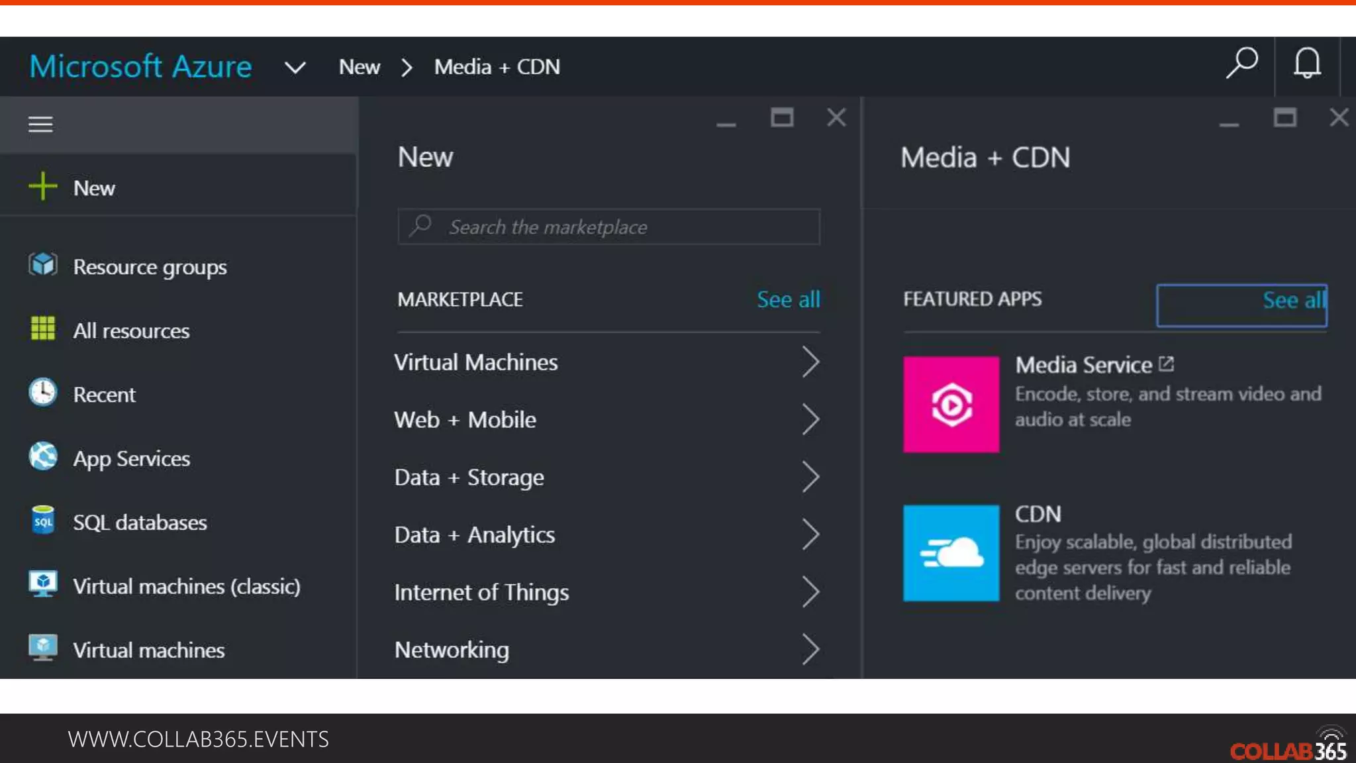The width and height of the screenshot is (1356, 763).
Task: Click the Search the marketplace field
Action: click(x=609, y=227)
